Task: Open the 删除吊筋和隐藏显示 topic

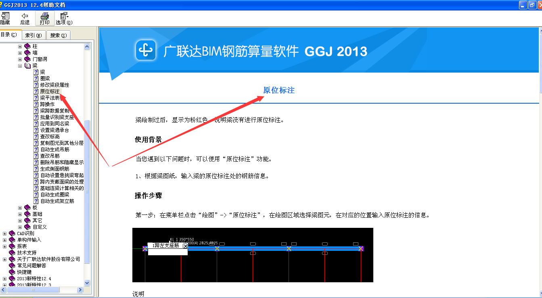Action: point(62,163)
